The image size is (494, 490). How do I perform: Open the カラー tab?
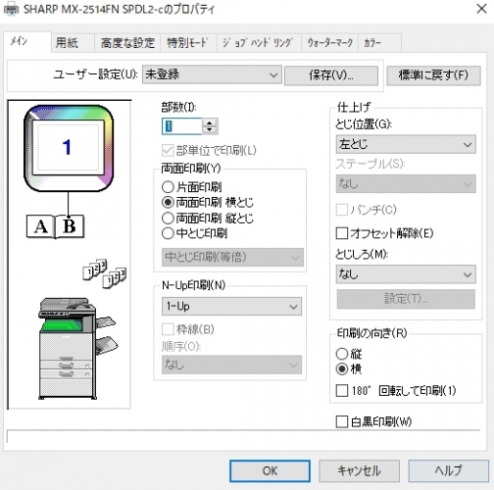(x=379, y=43)
